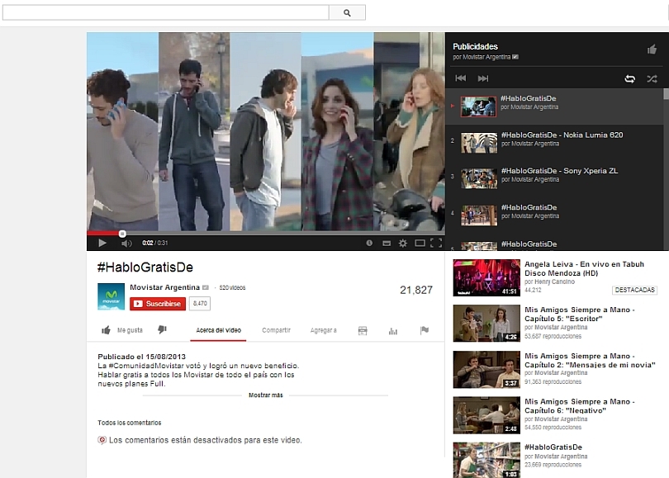The height and width of the screenshot is (478, 669).
Task: Open the Movistar Argentina channel avatar
Action: pos(111,296)
